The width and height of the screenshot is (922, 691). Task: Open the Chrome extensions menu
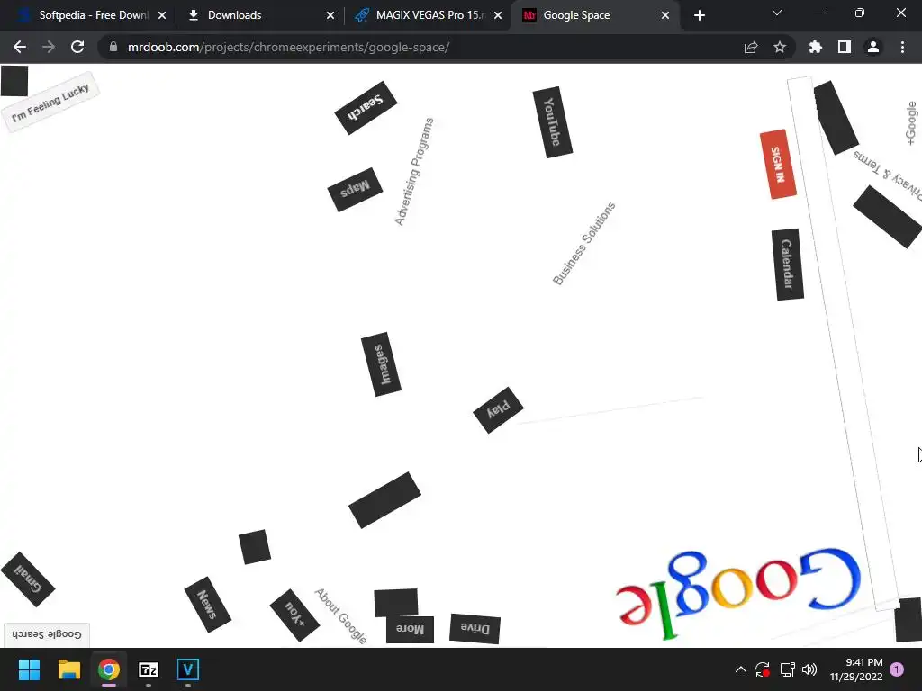coord(816,47)
